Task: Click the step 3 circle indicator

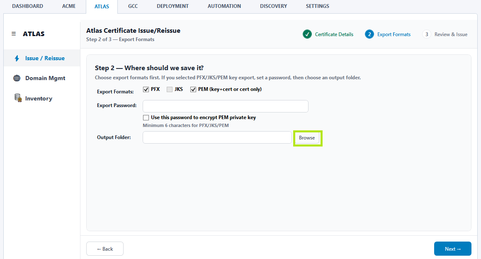Action: 426,34
